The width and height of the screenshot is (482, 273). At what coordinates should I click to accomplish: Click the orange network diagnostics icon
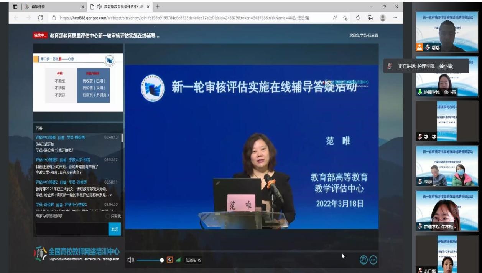[x=170, y=260]
